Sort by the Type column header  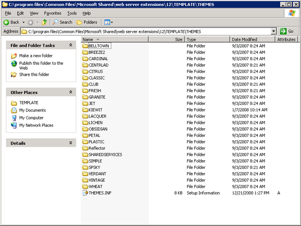pos(207,40)
